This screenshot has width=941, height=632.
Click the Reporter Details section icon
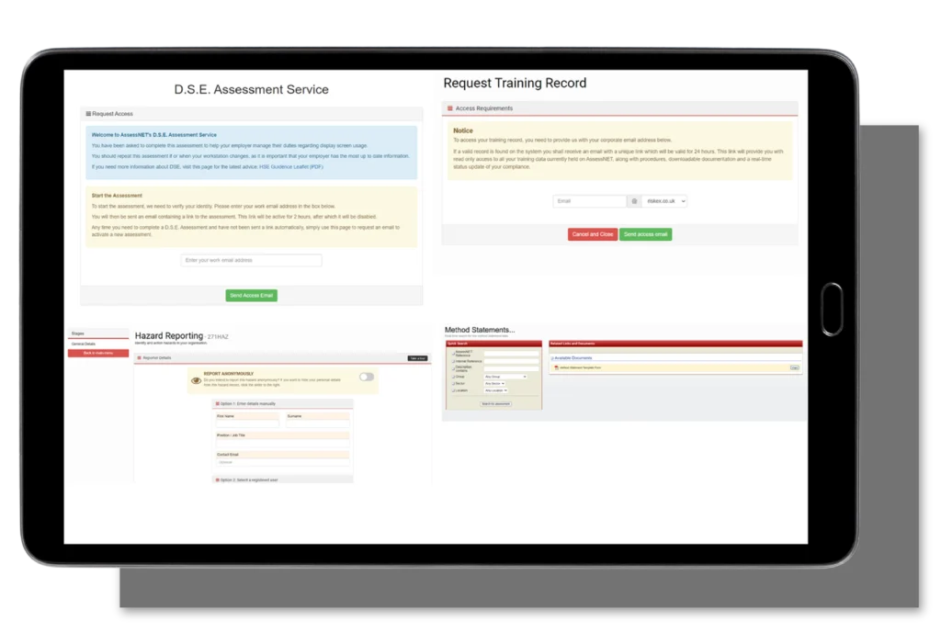(x=138, y=357)
